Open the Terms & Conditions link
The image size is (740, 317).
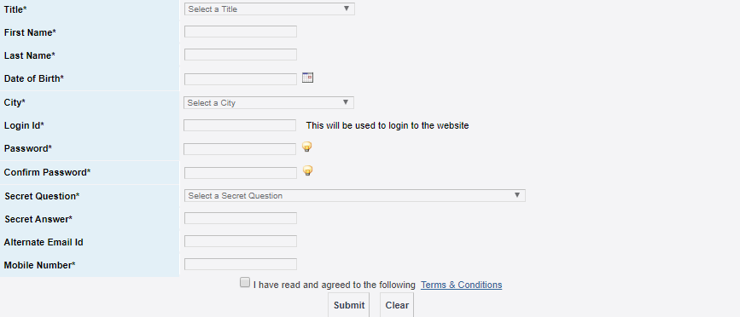[x=461, y=285]
